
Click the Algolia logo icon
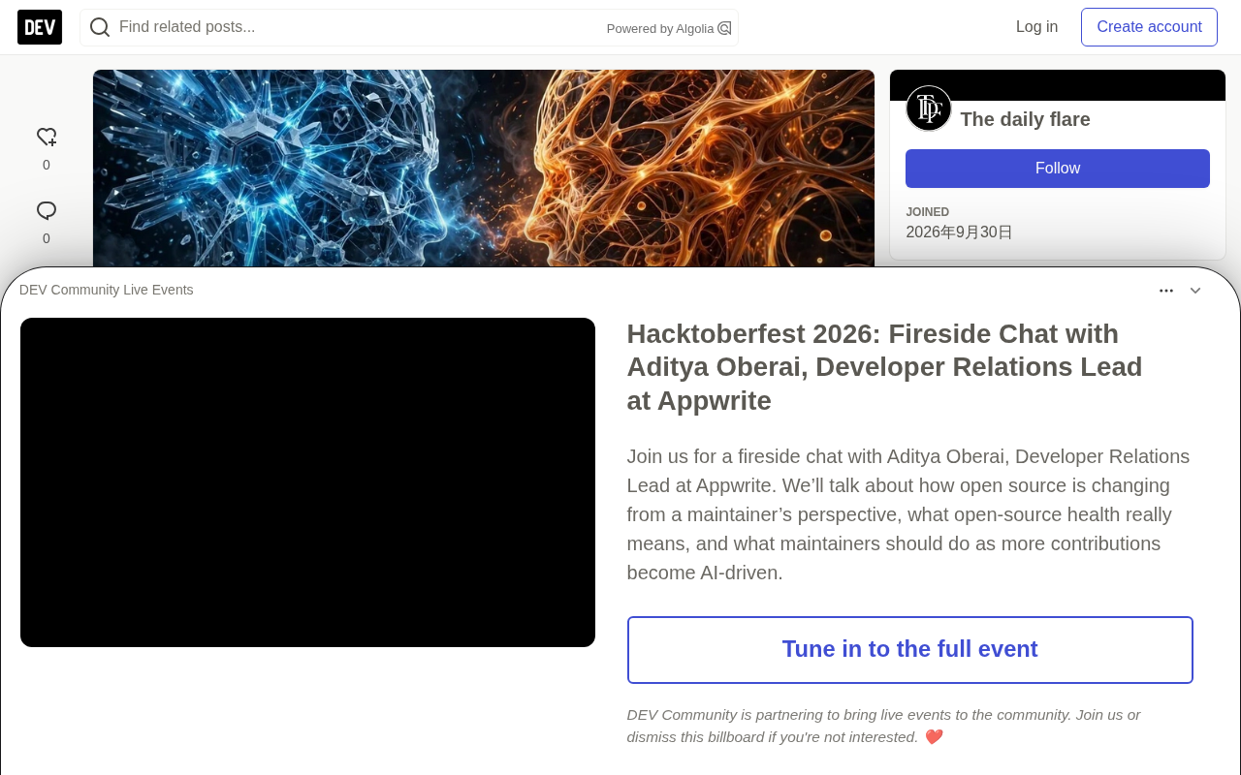tap(724, 28)
